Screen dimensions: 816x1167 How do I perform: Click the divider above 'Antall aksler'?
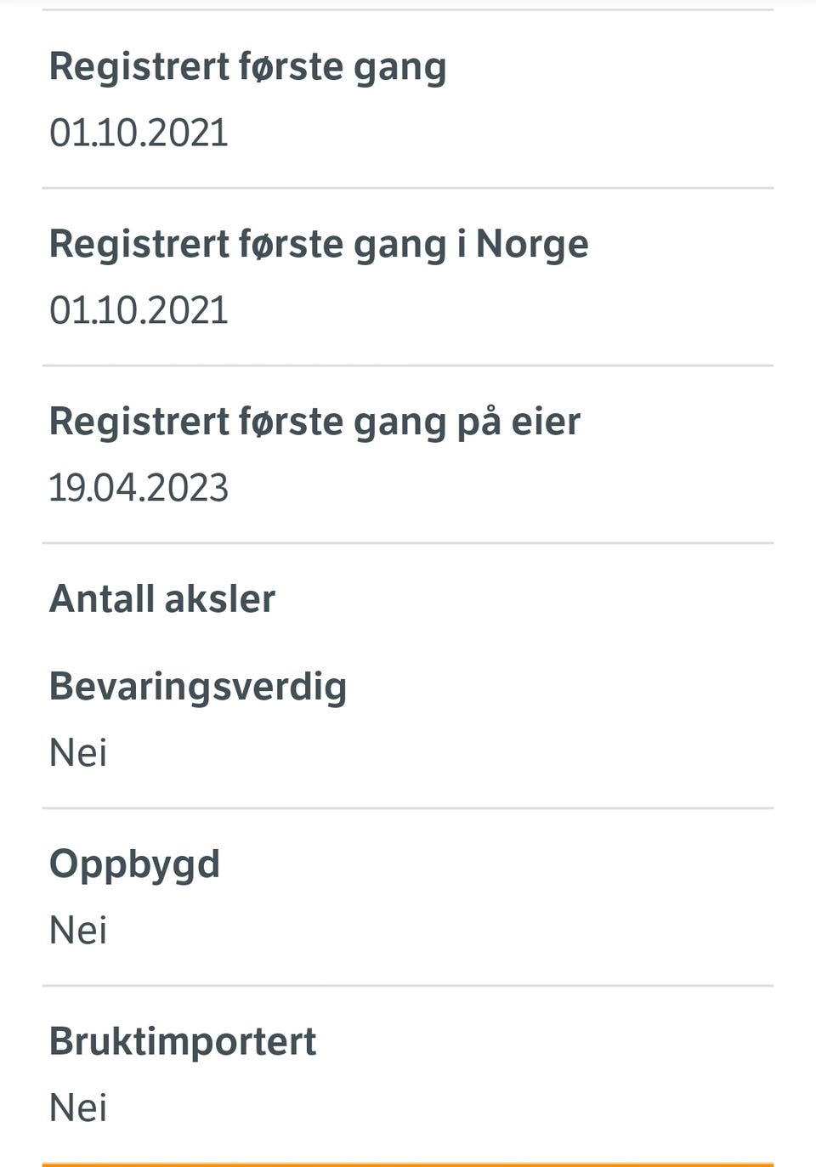(x=408, y=542)
